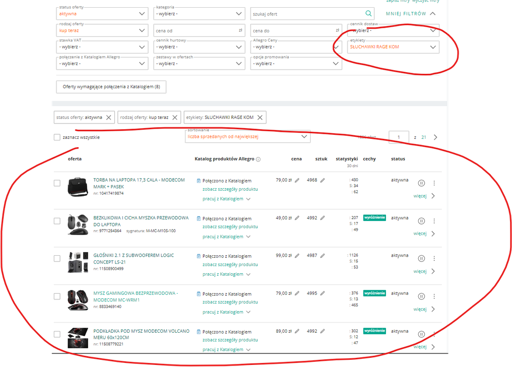Open the sortowanie dropdown
512x367 pixels.
tap(248, 137)
